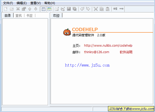The height and width of the screenshot is (112, 155).
Task: Open the 帮助(H) menu
Action: (x=50, y=3)
